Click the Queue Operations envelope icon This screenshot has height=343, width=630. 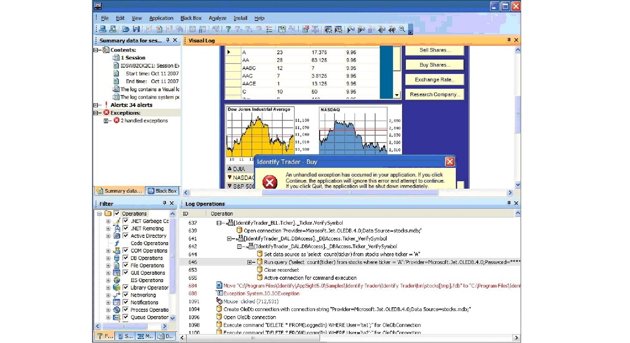pyautogui.click(x=116, y=317)
